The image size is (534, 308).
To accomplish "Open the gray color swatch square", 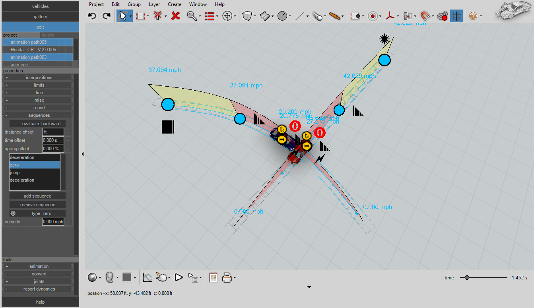I will coord(127,277).
